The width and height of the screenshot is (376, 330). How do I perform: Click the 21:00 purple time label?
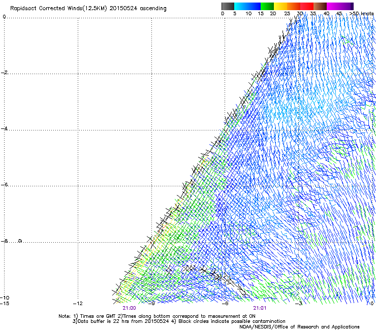(129, 308)
